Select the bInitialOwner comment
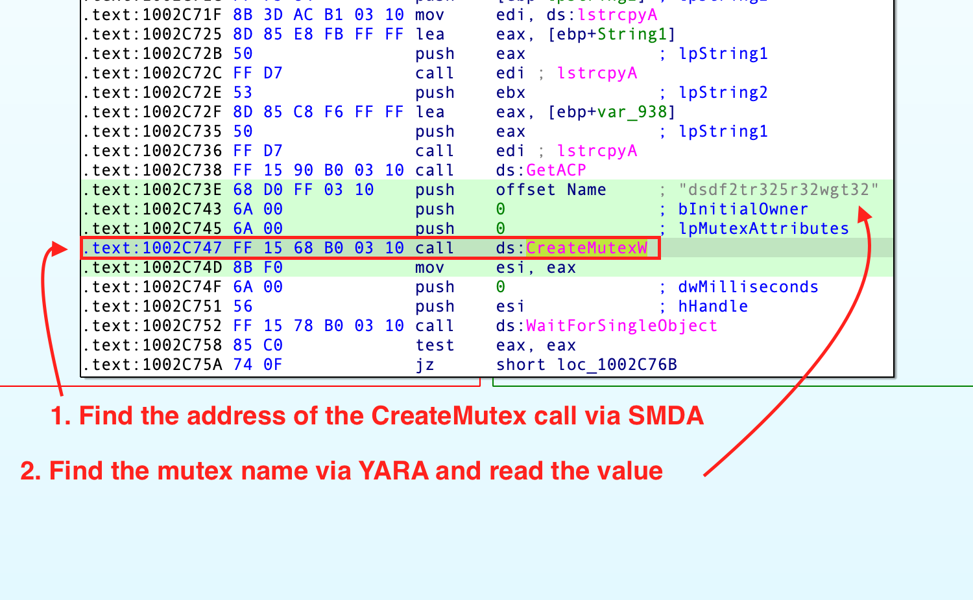973x600 pixels. (x=743, y=209)
